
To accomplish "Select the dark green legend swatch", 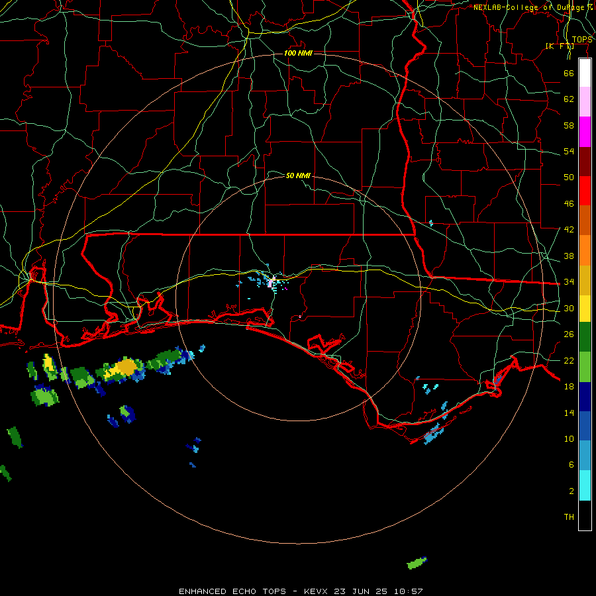I will 585,337.
